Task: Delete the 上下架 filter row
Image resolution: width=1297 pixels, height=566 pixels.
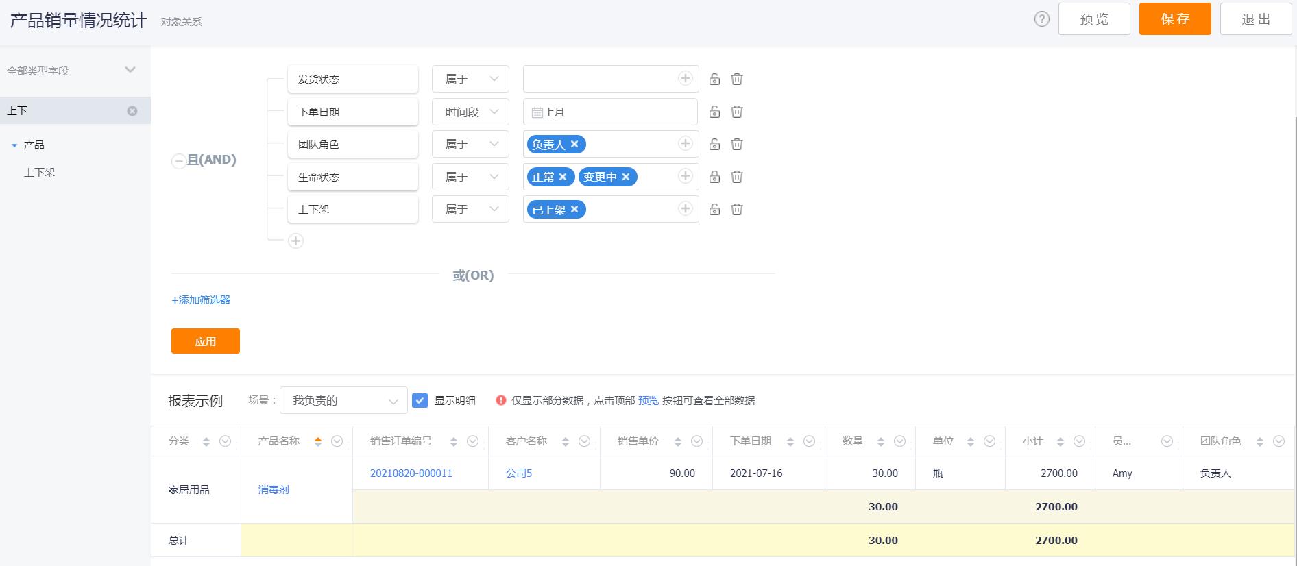Action: pyautogui.click(x=737, y=209)
